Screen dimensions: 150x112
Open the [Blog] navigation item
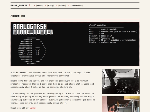pyautogui.click(x=50, y=6)
